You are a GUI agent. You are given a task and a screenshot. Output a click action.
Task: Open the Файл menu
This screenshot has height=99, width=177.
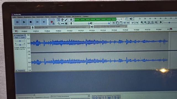point(14,17)
